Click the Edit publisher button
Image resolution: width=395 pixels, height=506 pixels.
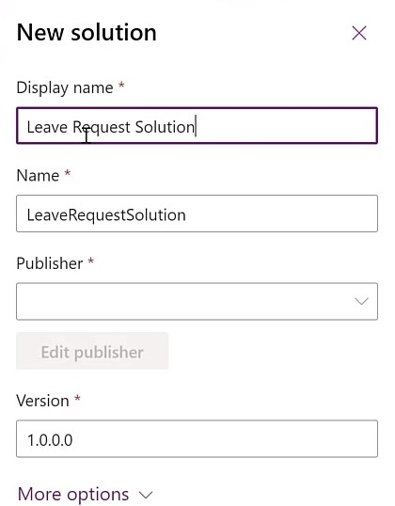(x=92, y=351)
